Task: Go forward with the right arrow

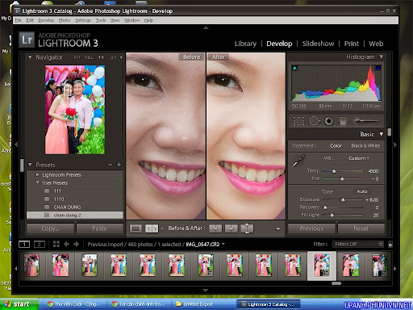Action: [x=77, y=244]
